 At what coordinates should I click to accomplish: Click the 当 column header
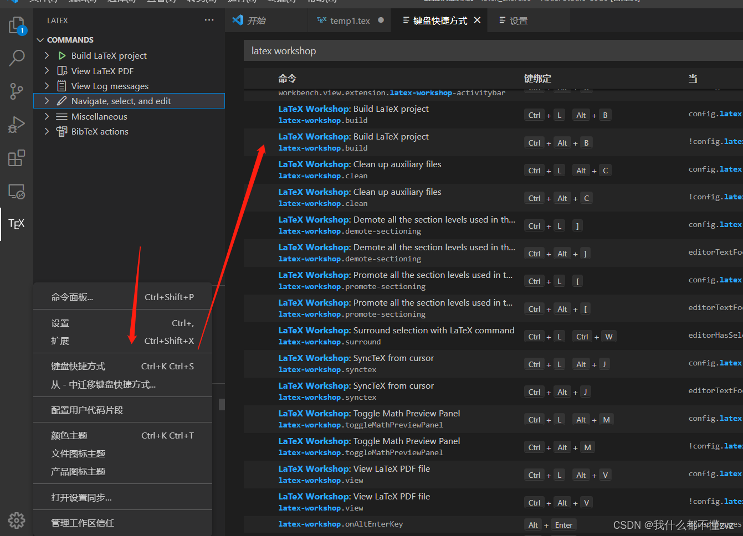693,79
